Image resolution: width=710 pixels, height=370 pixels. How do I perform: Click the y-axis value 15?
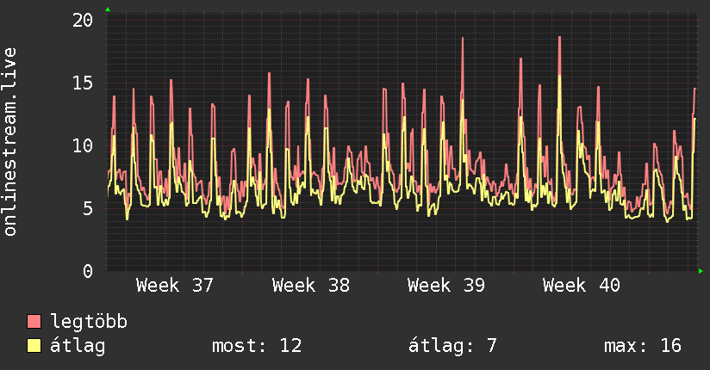click(83, 83)
